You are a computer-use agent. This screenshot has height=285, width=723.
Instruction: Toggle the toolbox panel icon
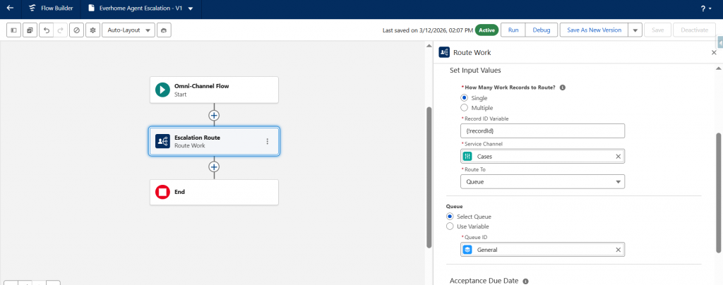14,30
